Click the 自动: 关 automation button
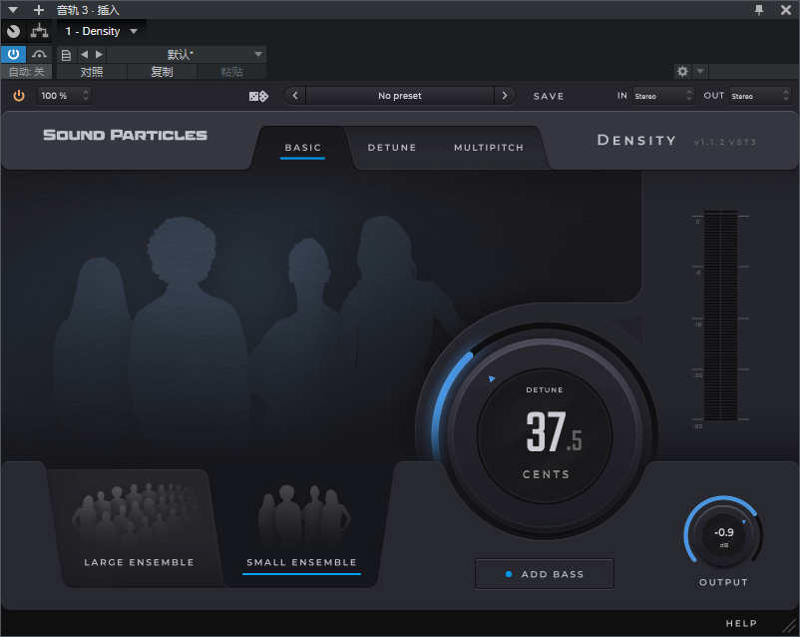The image size is (800, 637). click(x=27, y=72)
